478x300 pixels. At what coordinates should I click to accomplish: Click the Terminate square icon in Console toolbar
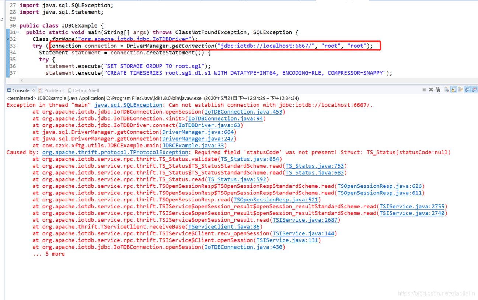(424, 90)
